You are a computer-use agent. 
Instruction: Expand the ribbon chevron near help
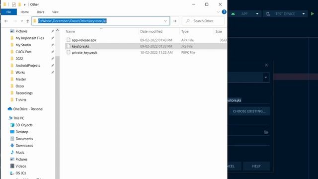click(218, 12)
